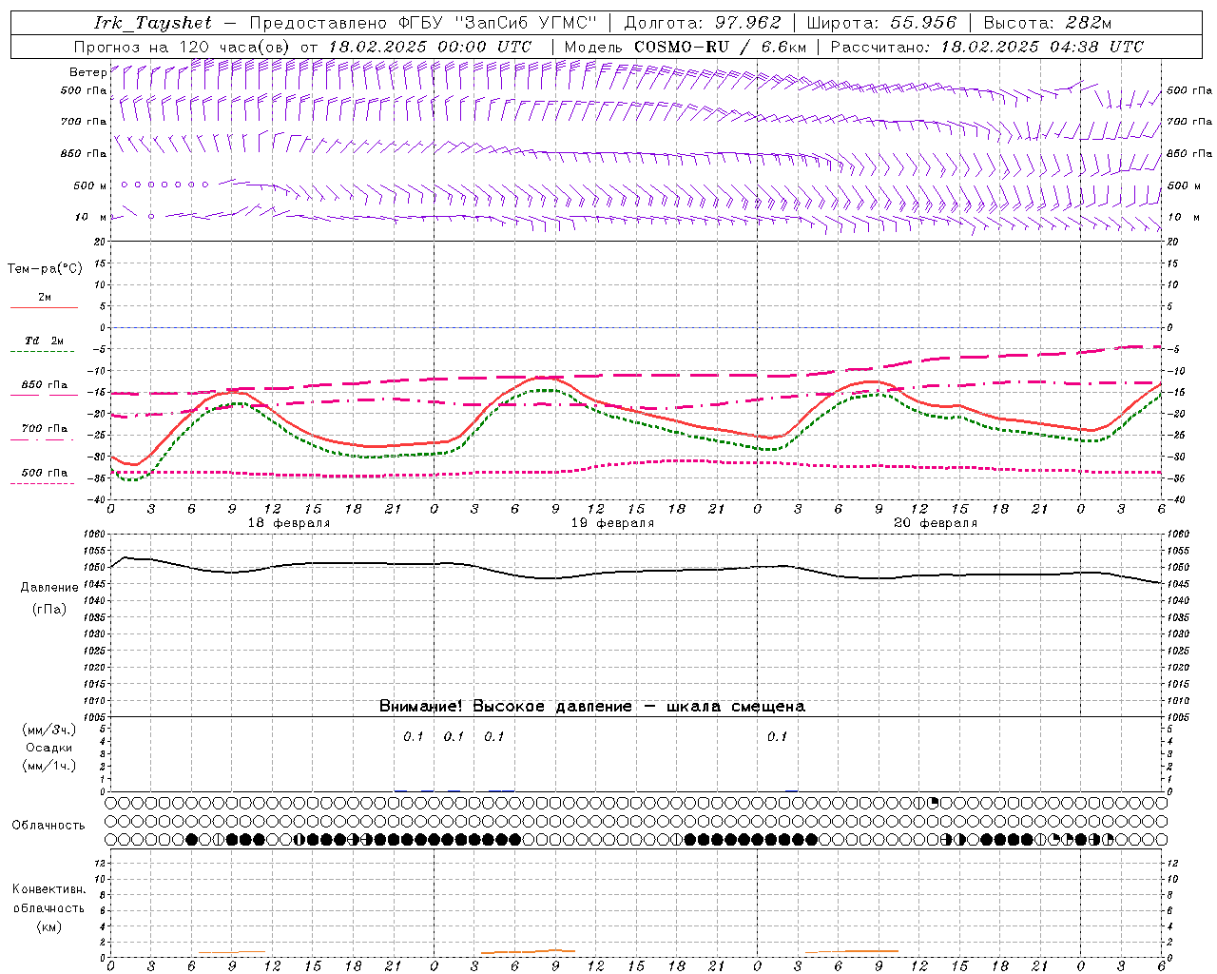Select the 'Прогноз на 120 часа(ов)' forecast text

click(183, 47)
